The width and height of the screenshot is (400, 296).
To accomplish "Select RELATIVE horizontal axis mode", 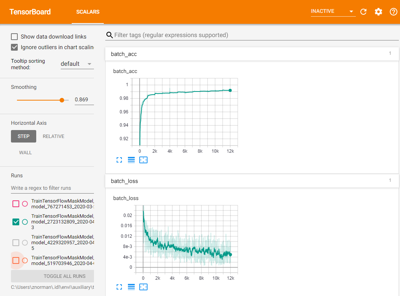I will click(x=54, y=136).
